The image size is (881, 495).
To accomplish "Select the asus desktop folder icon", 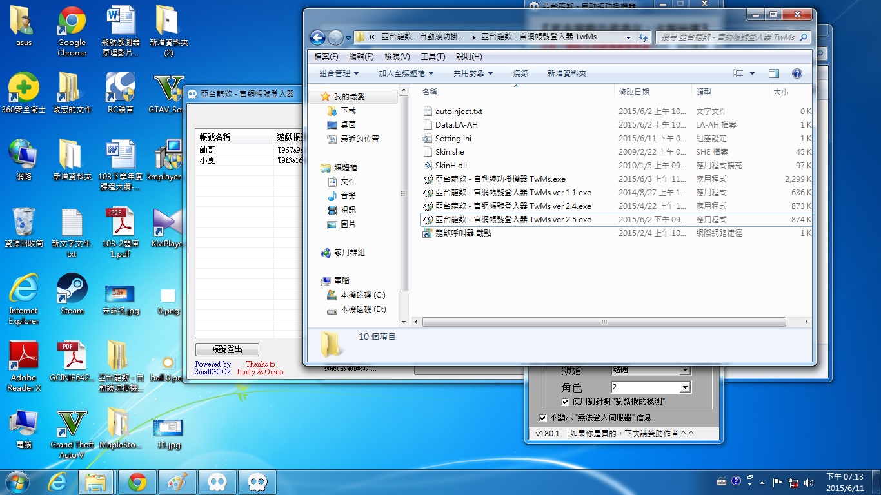I will pyautogui.click(x=24, y=26).
